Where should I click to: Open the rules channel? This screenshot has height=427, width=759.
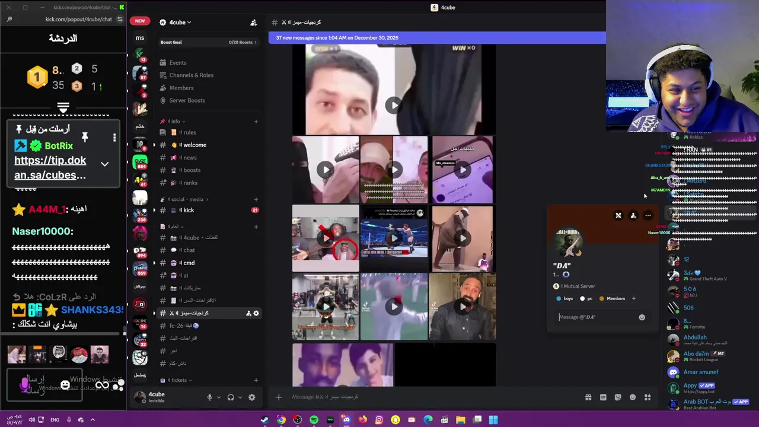209,132
